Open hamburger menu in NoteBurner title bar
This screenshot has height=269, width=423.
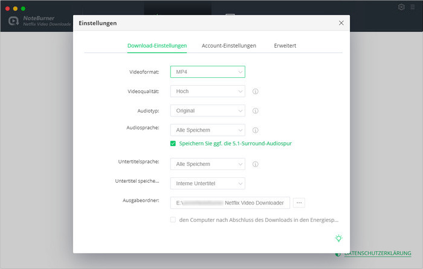point(413,7)
